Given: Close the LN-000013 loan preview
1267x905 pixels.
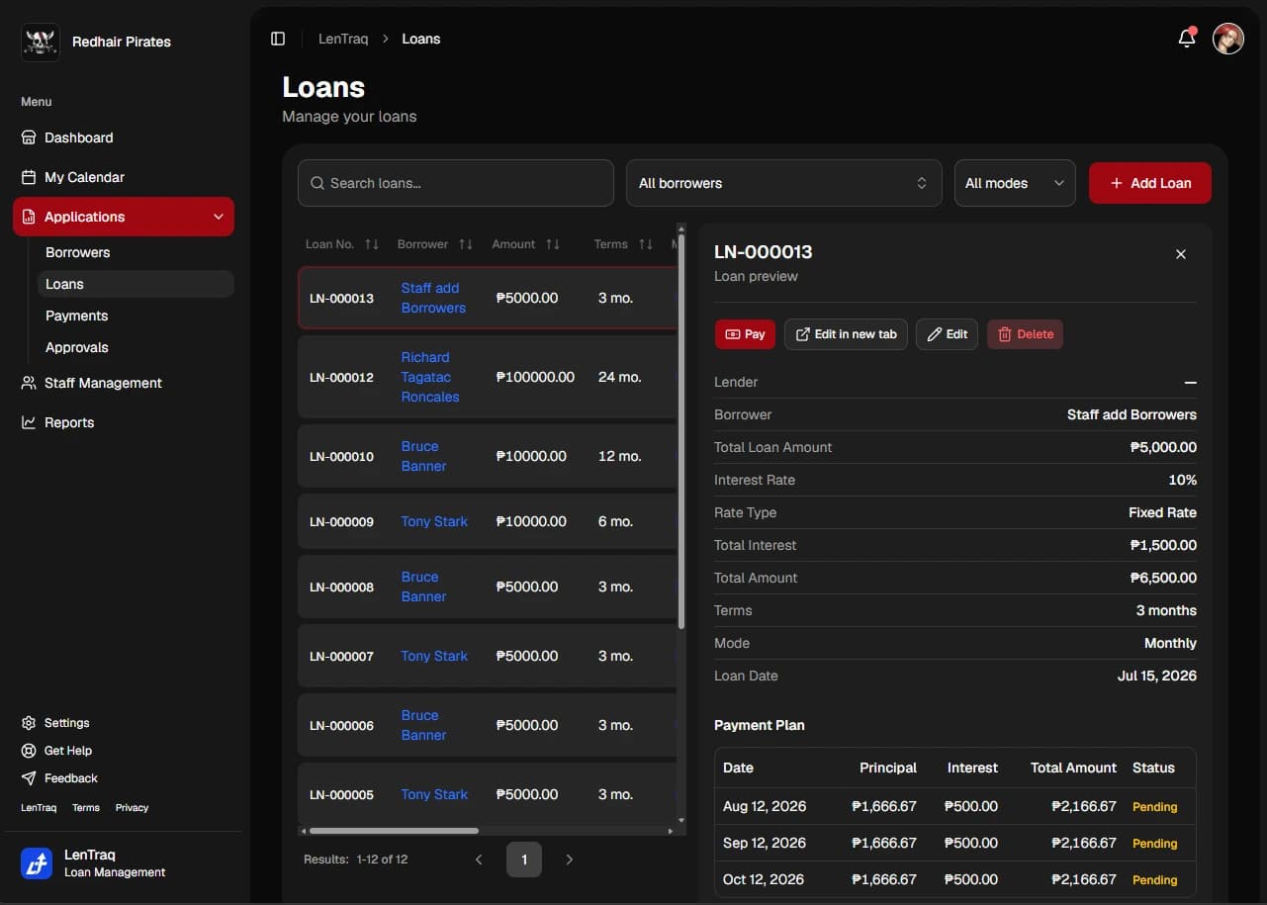Looking at the screenshot, I should (1181, 254).
